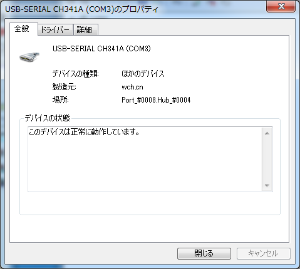Click the 製造元 label
The width and height of the screenshot is (300, 269).
64,87
